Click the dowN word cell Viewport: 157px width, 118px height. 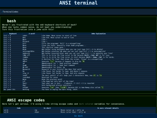[x=32, y=65]
